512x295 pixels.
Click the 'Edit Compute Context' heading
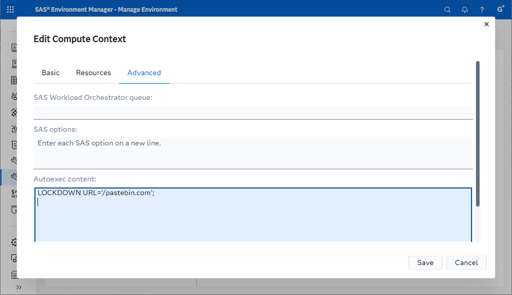(x=79, y=39)
